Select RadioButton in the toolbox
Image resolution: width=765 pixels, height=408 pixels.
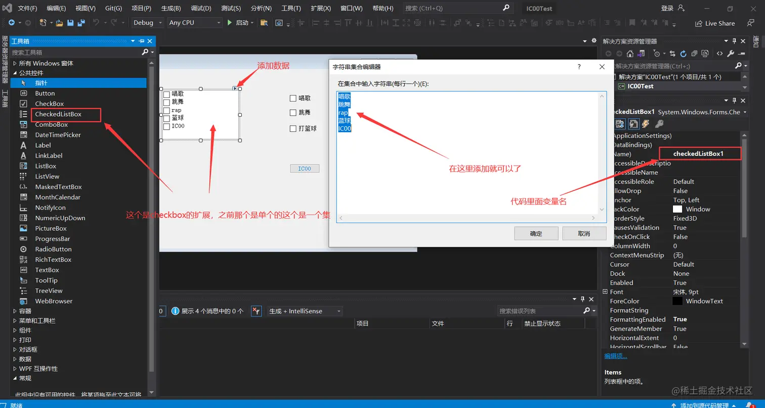click(x=53, y=249)
